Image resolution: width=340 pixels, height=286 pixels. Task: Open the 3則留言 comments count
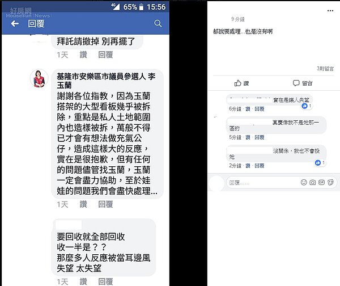[x=325, y=69]
